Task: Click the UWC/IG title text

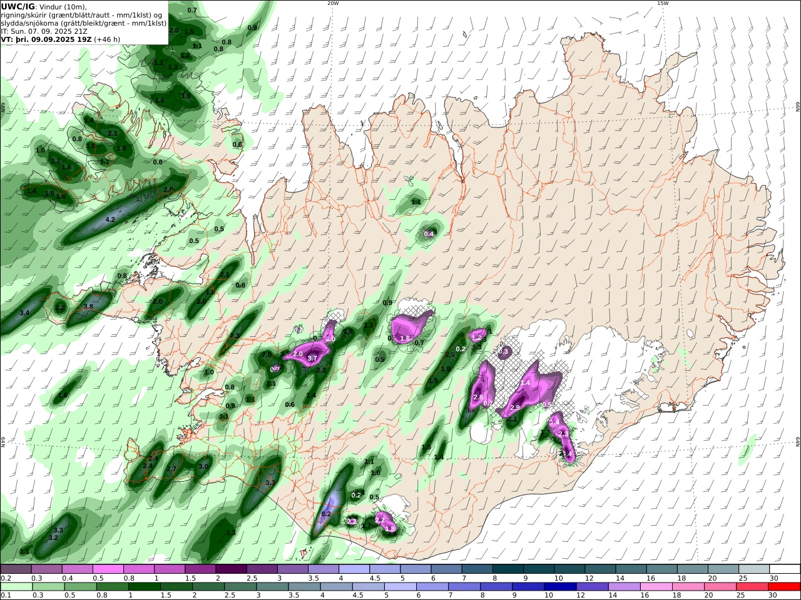Action: coord(18,7)
